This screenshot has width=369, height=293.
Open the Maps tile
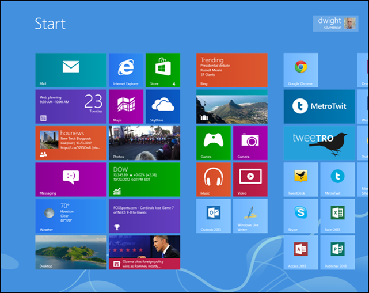coord(126,106)
